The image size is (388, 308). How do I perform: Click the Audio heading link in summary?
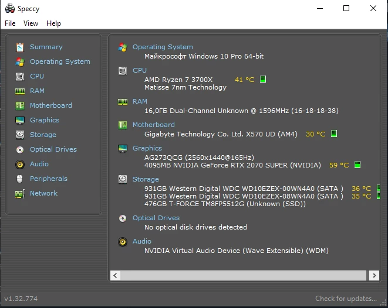pyautogui.click(x=142, y=241)
